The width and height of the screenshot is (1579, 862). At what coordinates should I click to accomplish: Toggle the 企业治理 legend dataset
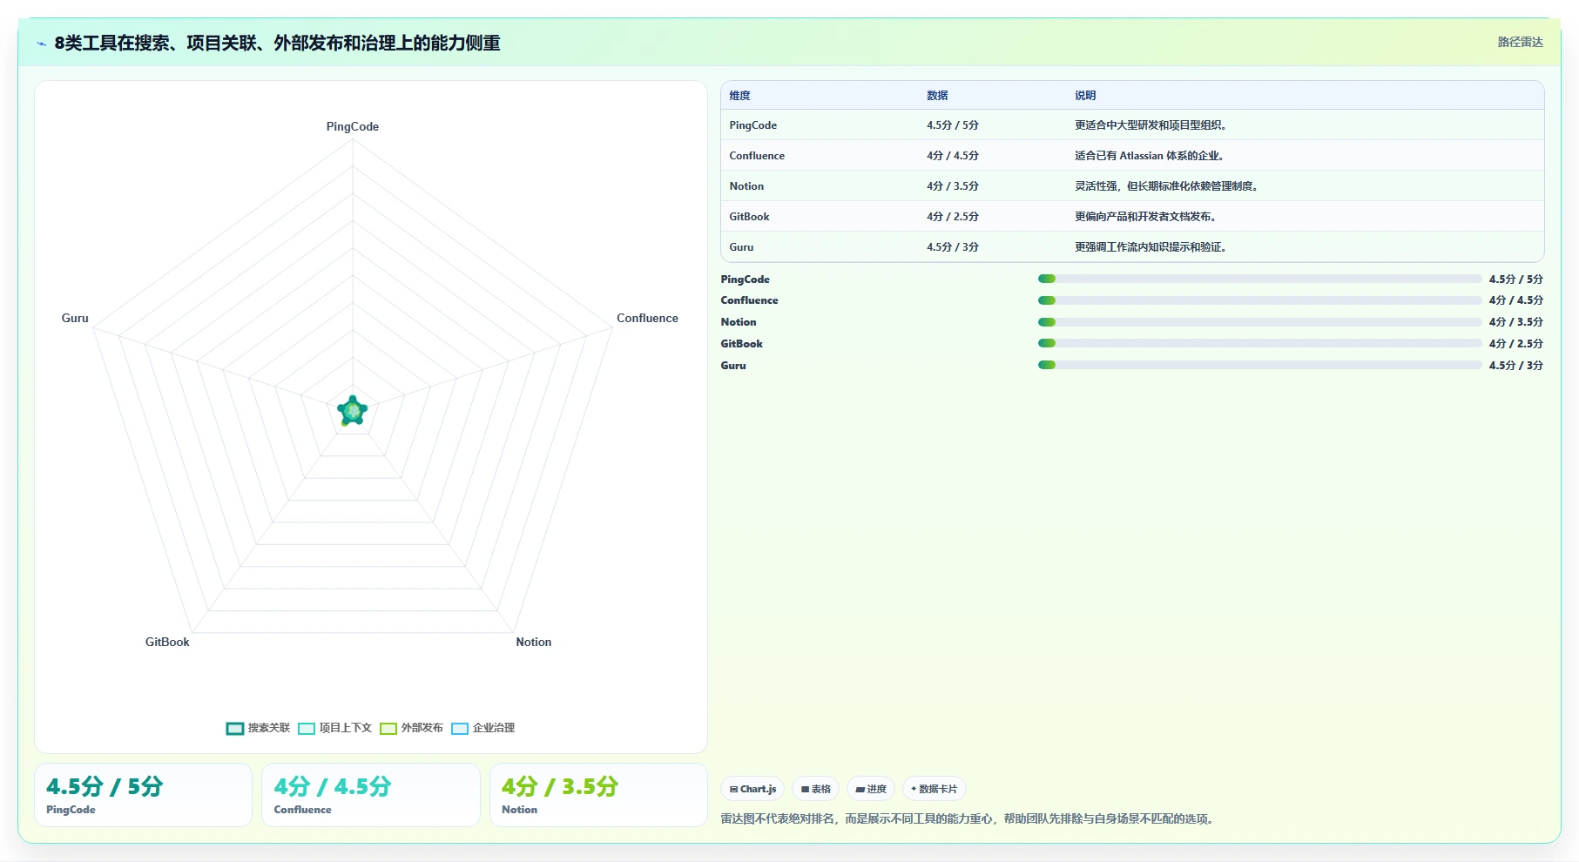(x=482, y=728)
